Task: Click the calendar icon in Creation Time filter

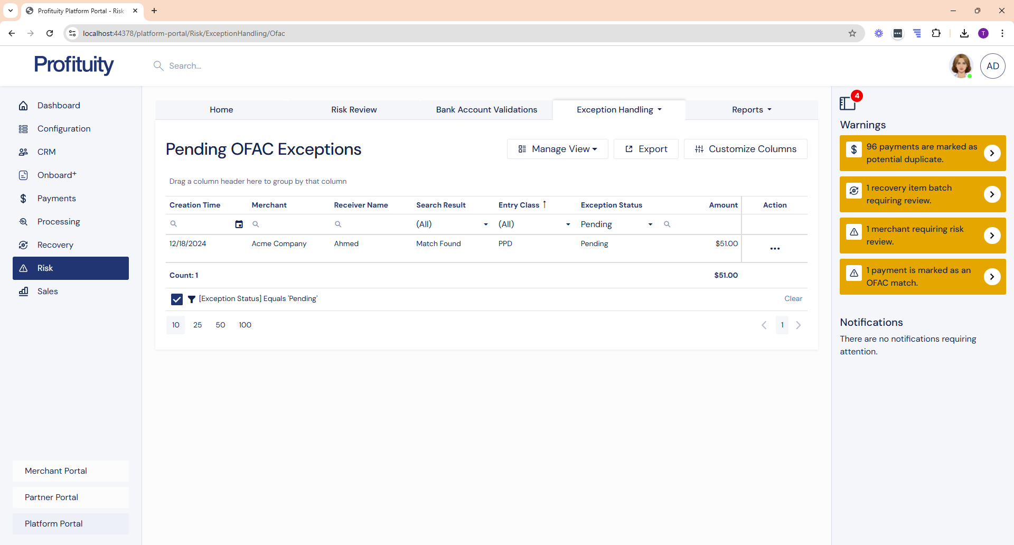Action: pos(239,224)
